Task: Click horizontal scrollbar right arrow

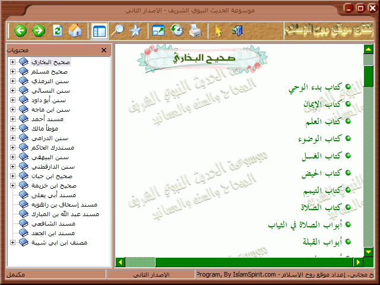Action: 358,262
